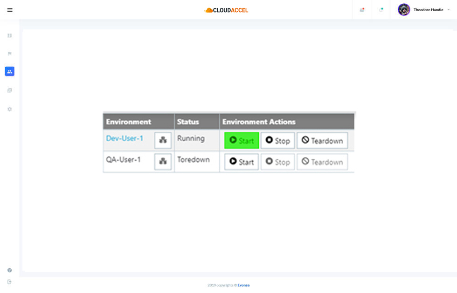The height and width of the screenshot is (293, 457).
Task: Open the notifications bell in the header
Action: [x=381, y=10]
